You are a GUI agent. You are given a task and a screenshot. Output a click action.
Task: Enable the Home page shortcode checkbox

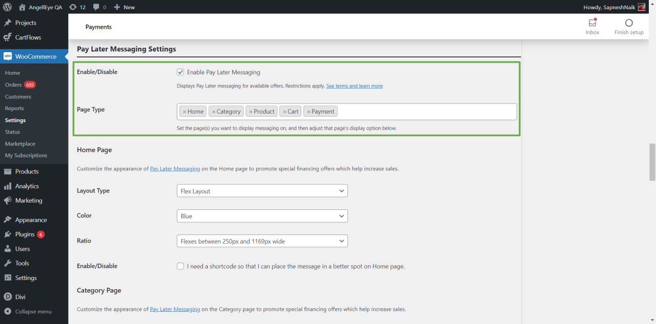(x=180, y=266)
